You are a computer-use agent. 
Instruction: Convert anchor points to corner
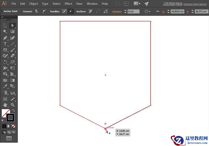37,12
